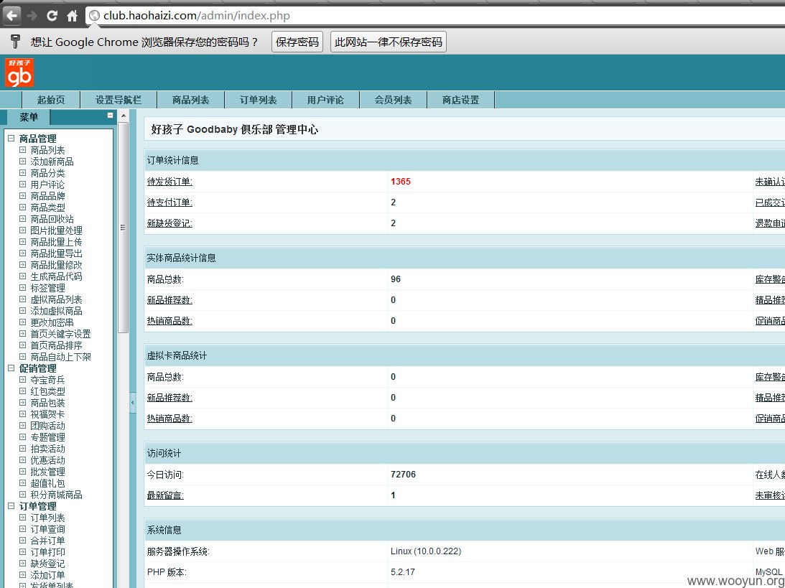This screenshot has height=588, width=785.
Task: Open the 订单列表 top tab
Action: (259, 100)
